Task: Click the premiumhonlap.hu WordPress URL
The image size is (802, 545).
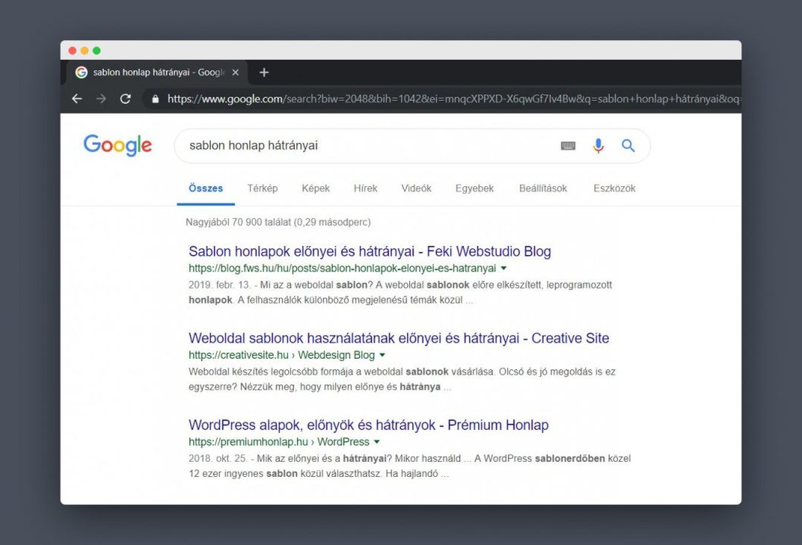Action: pyautogui.click(x=278, y=442)
